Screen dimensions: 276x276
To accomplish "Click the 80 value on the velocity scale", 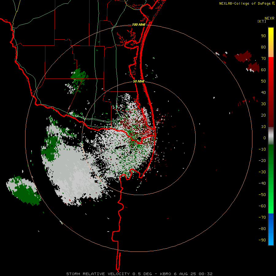I will pyautogui.click(x=263, y=47).
